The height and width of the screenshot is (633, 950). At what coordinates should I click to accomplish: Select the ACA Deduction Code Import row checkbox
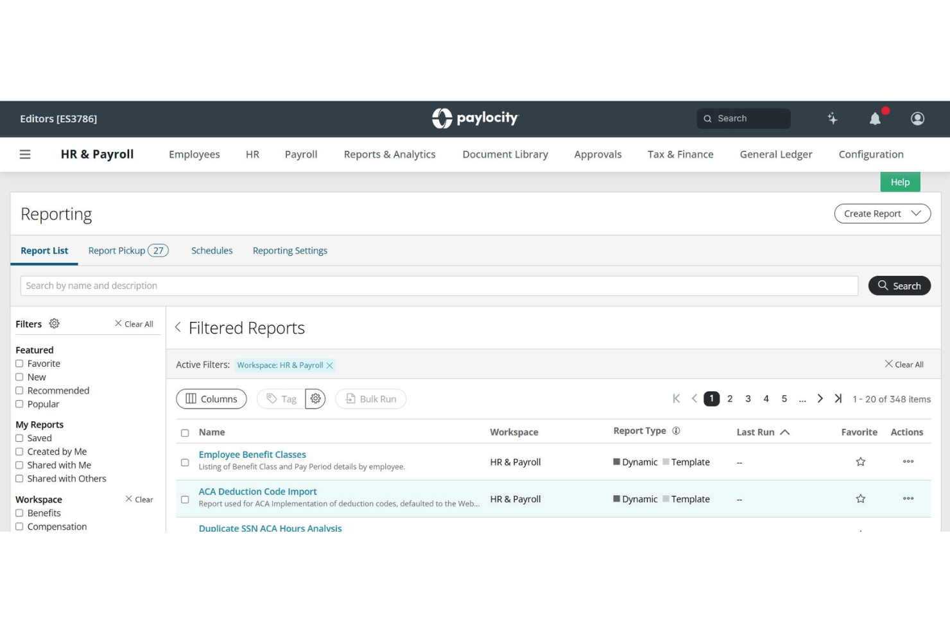click(185, 500)
